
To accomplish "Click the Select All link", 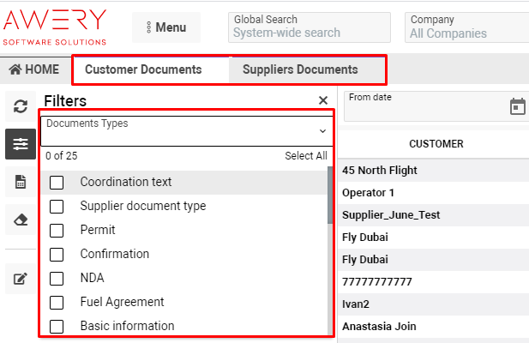I will (305, 156).
